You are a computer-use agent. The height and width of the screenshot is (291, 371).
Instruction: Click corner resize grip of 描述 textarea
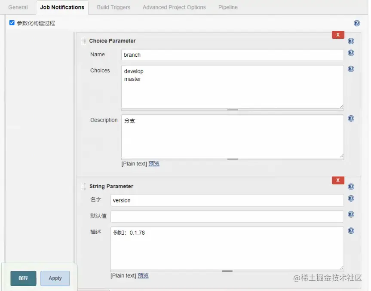(x=341, y=268)
